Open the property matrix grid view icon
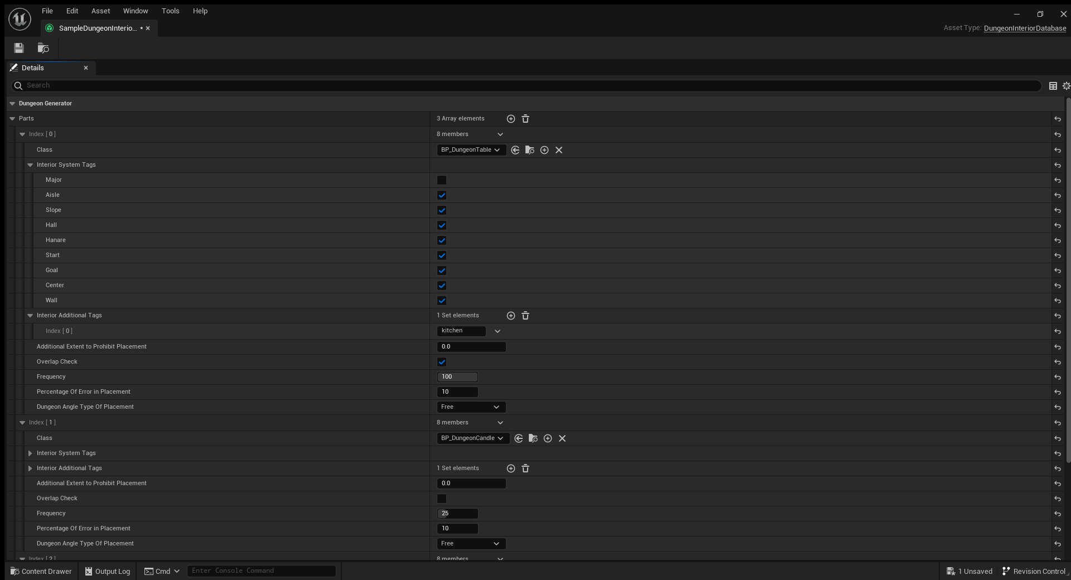 [x=1053, y=86]
